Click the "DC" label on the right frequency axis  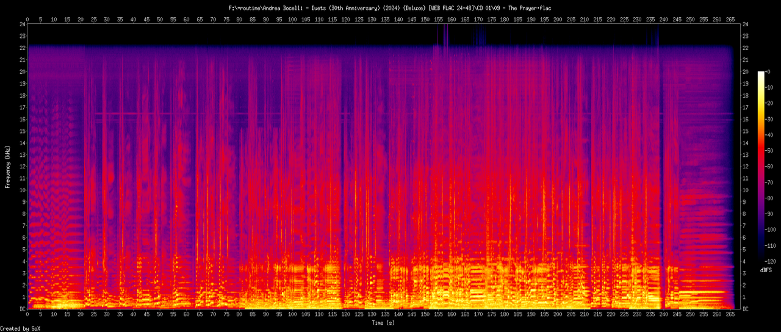(x=746, y=309)
